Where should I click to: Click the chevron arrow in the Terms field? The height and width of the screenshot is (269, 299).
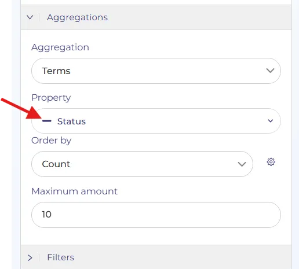[x=270, y=71]
